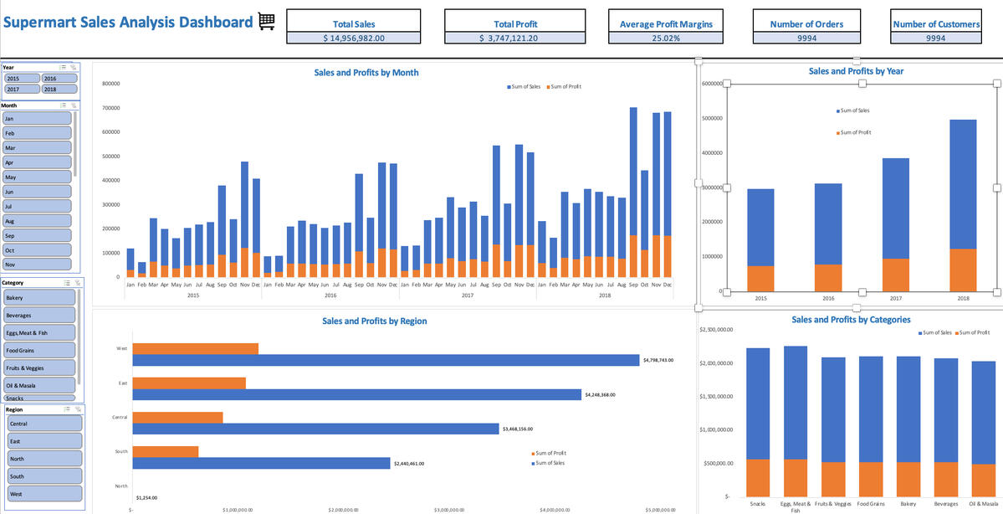Click the Category slicer scrollbar
This screenshot has width=1003, height=514.
[x=80, y=335]
